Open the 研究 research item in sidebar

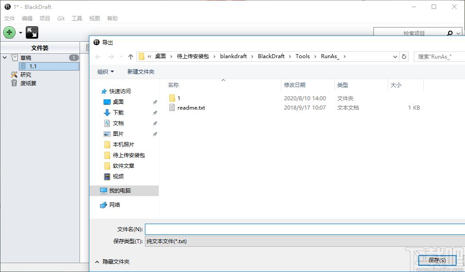[x=26, y=75]
